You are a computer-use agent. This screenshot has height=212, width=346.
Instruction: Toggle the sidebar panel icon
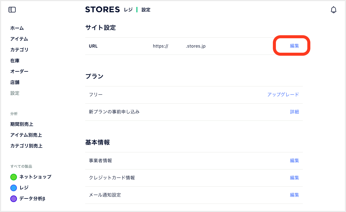point(12,10)
